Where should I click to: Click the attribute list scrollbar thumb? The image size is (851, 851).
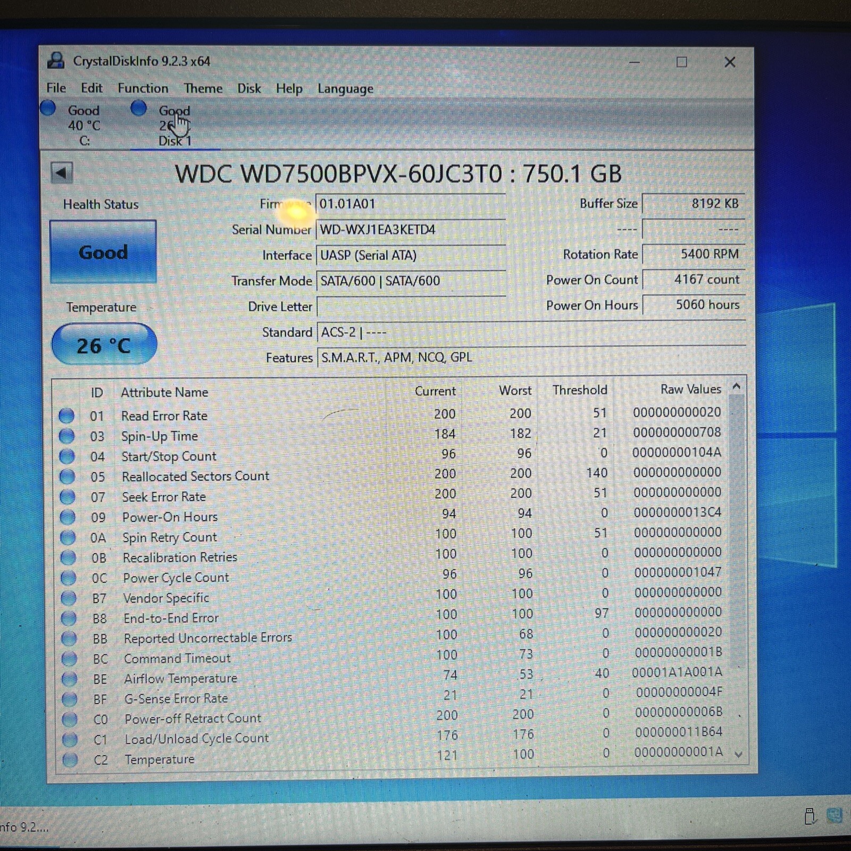pos(737,531)
